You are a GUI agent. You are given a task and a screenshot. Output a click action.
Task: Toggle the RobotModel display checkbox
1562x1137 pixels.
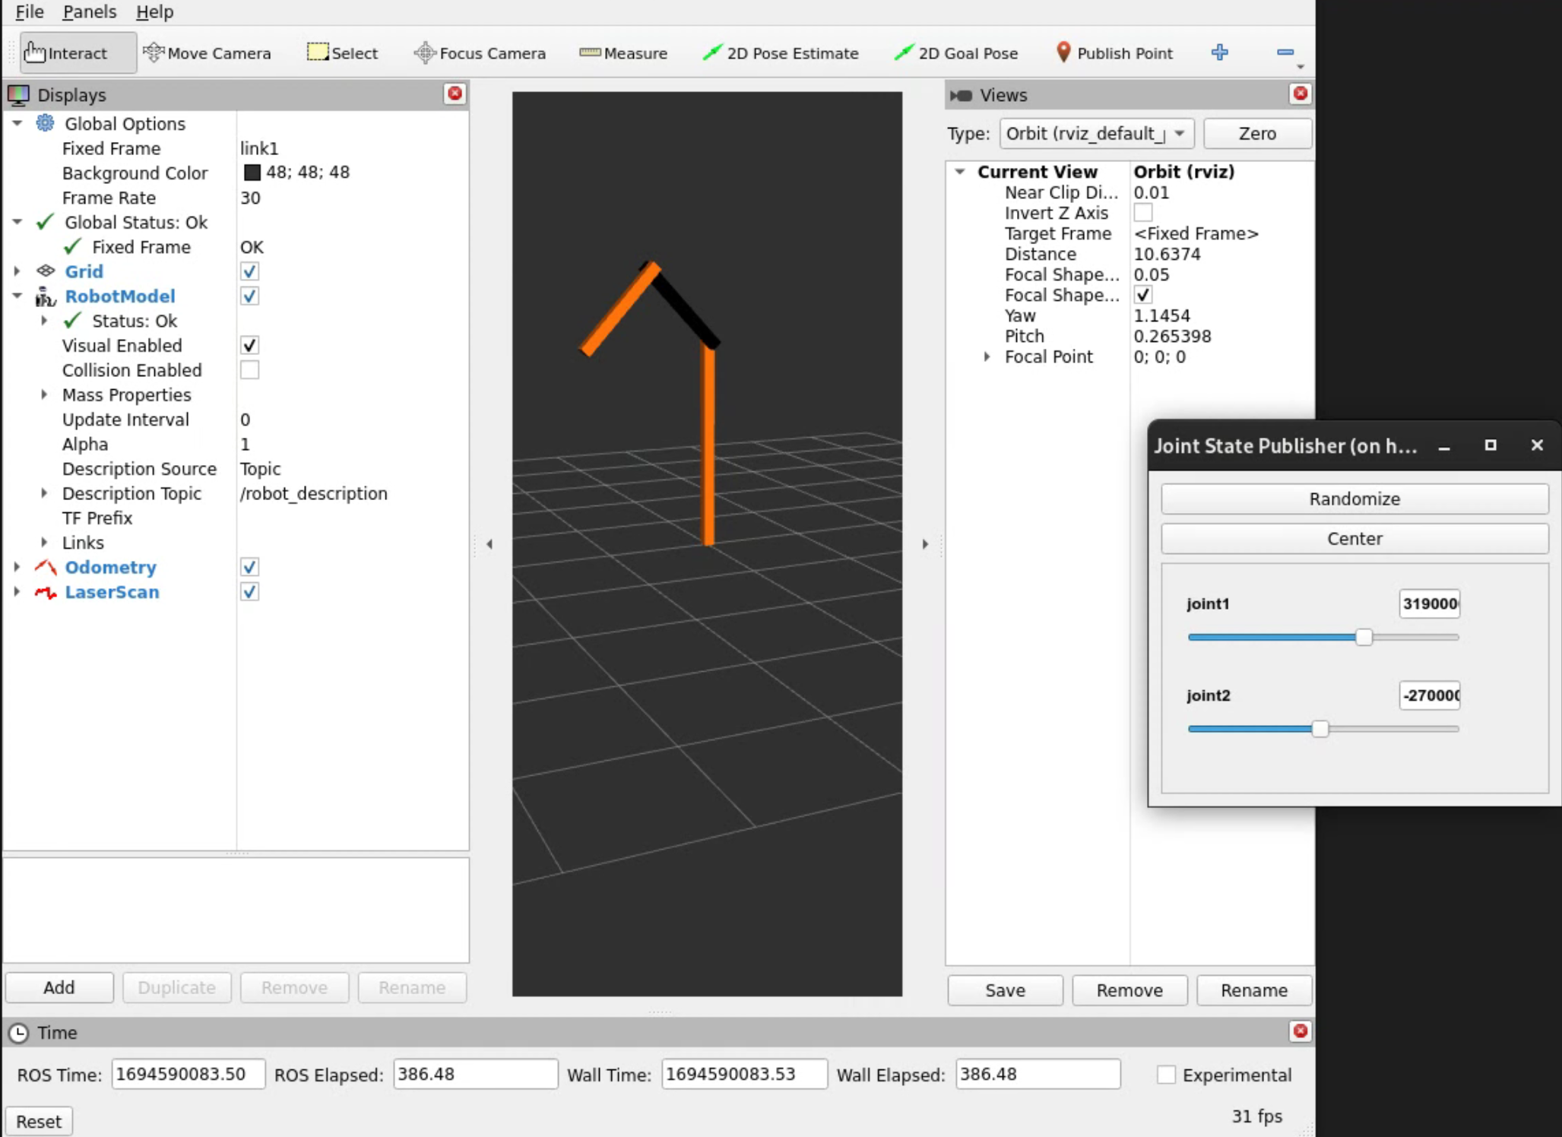(249, 296)
